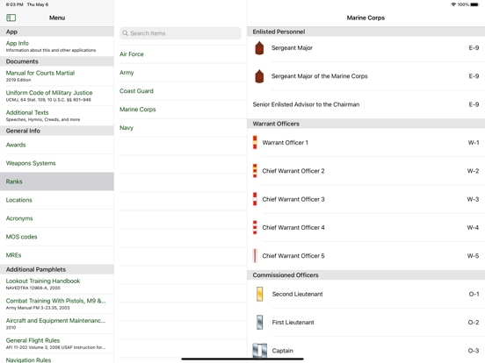Open Additional Texts
Image resolution: width=485 pixels, height=363 pixels.
tap(57, 116)
